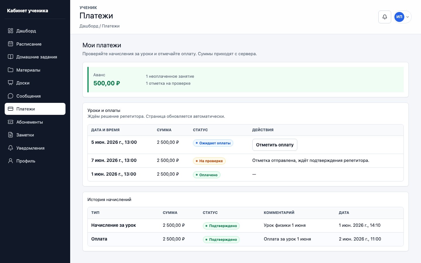This screenshot has width=421, height=263.
Task: Click the Отметить оплату button
Action: [275, 145]
